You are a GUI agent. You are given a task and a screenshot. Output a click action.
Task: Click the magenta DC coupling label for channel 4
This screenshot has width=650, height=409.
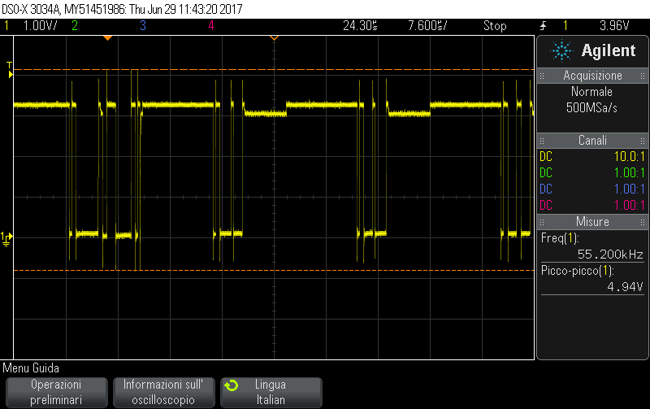(x=546, y=206)
